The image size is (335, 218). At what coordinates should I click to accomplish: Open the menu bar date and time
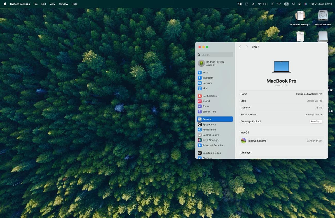(x=321, y=4)
